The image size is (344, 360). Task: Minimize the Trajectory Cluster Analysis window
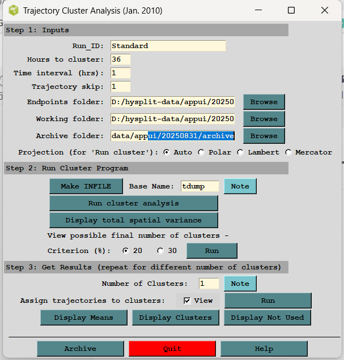258,10
